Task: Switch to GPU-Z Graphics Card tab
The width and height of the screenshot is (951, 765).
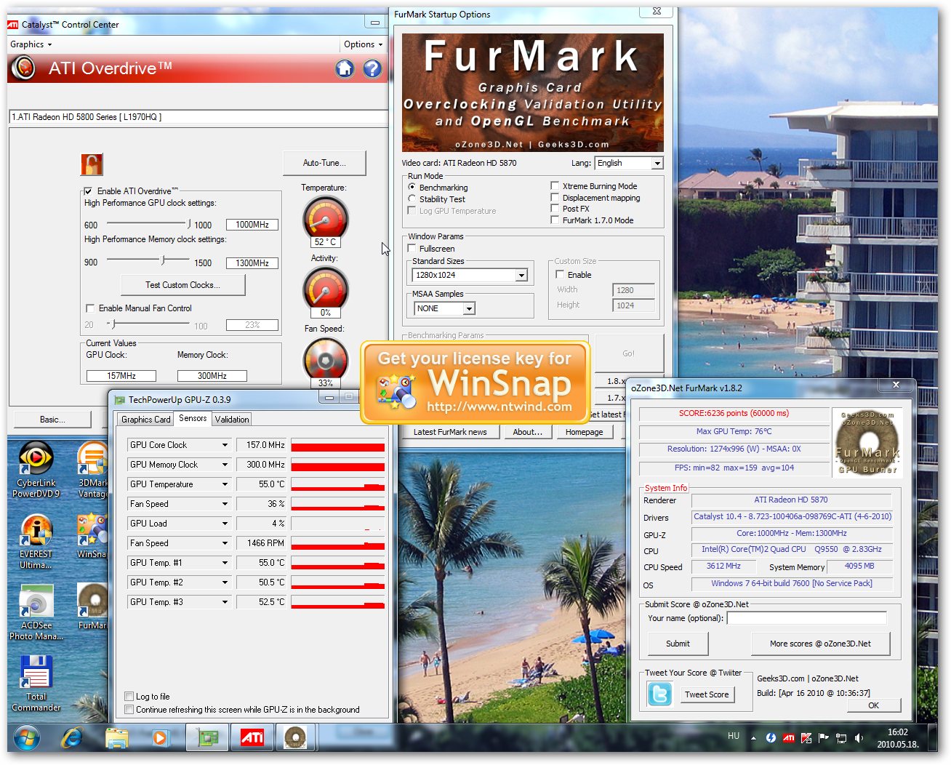Action: (x=146, y=420)
